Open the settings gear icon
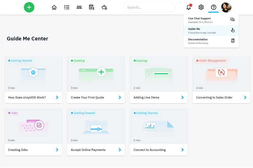 click(x=201, y=7)
